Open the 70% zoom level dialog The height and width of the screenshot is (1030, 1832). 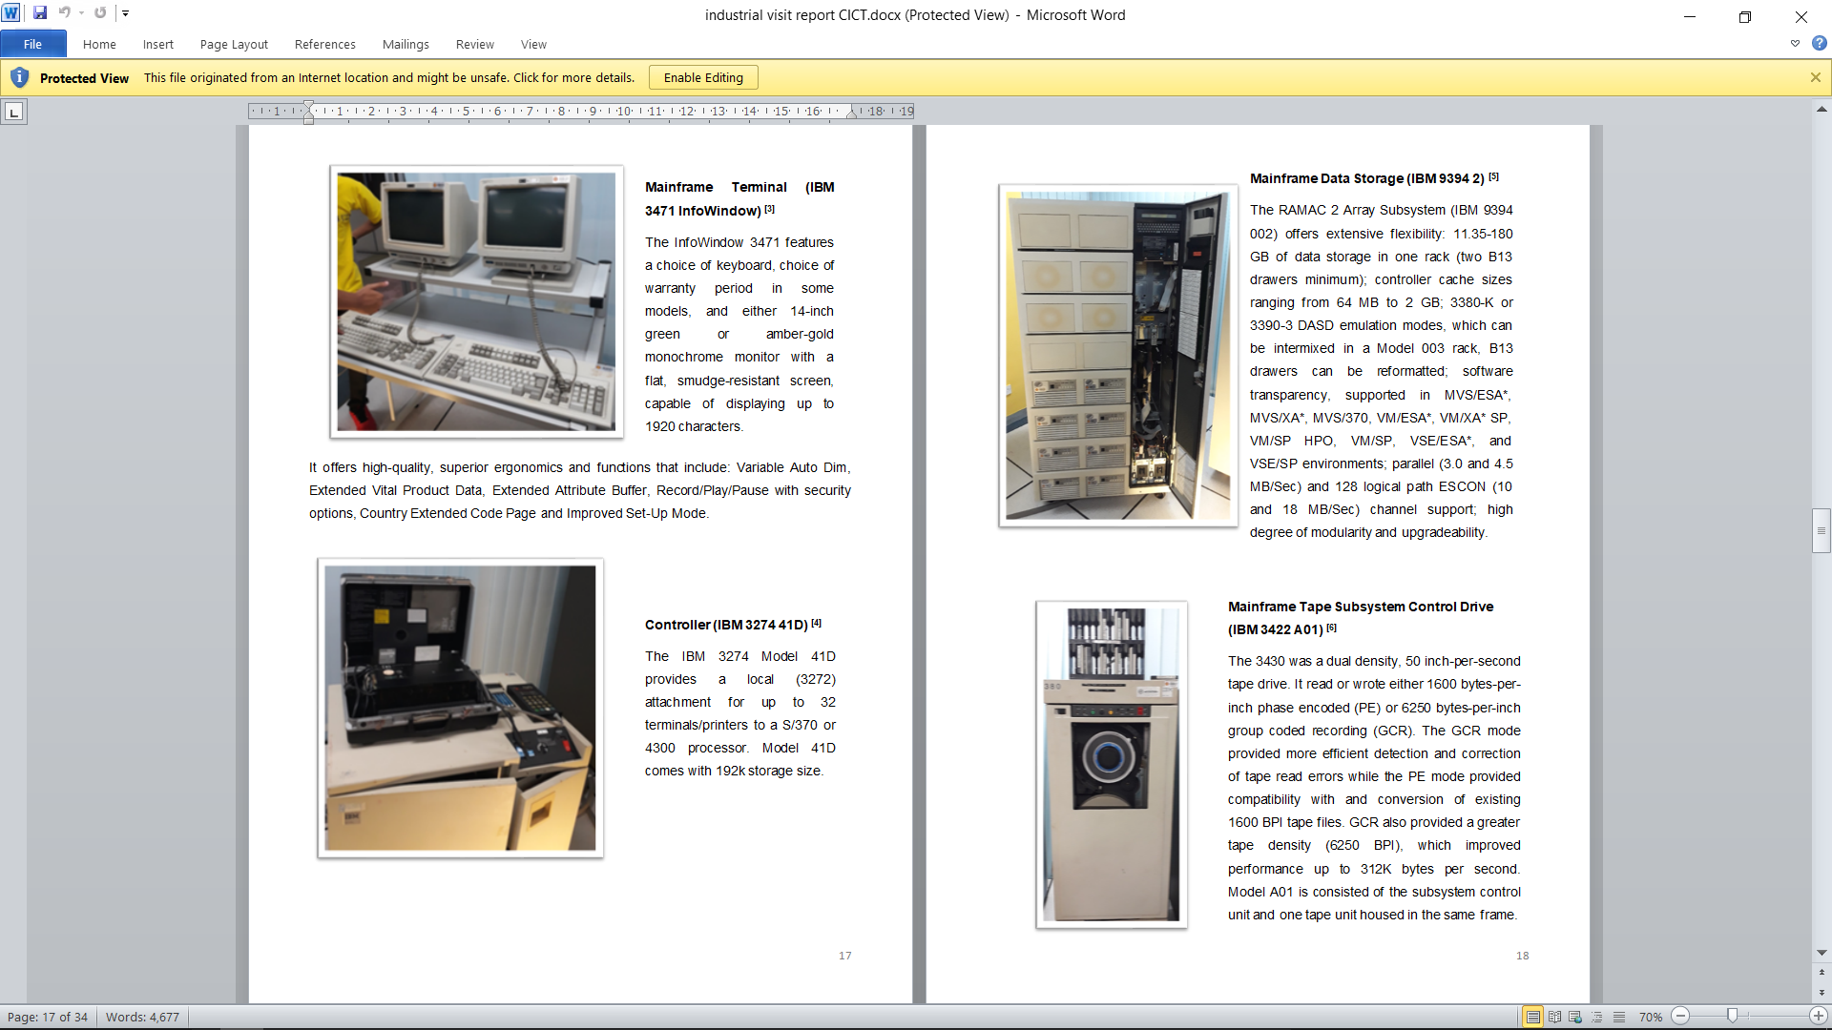tap(1650, 1017)
